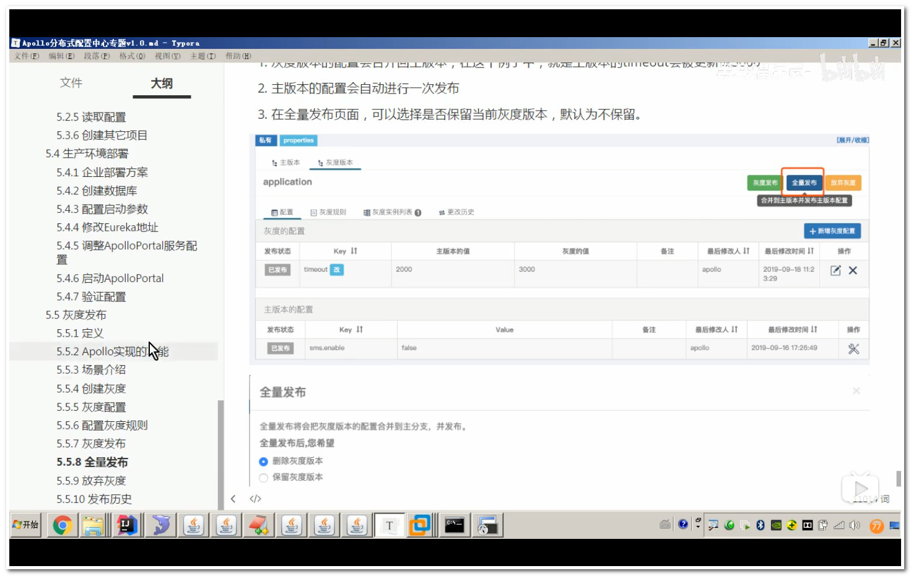Screen dimensions: 911x576
Task: Click the 展开/收缩 link
Action: click(x=853, y=140)
